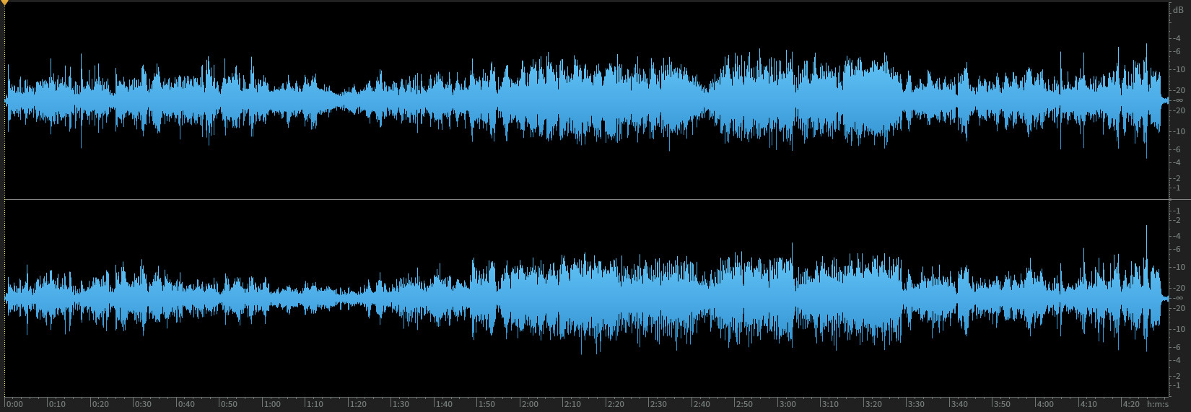Click the 4:10 ruler label

click(x=1088, y=404)
